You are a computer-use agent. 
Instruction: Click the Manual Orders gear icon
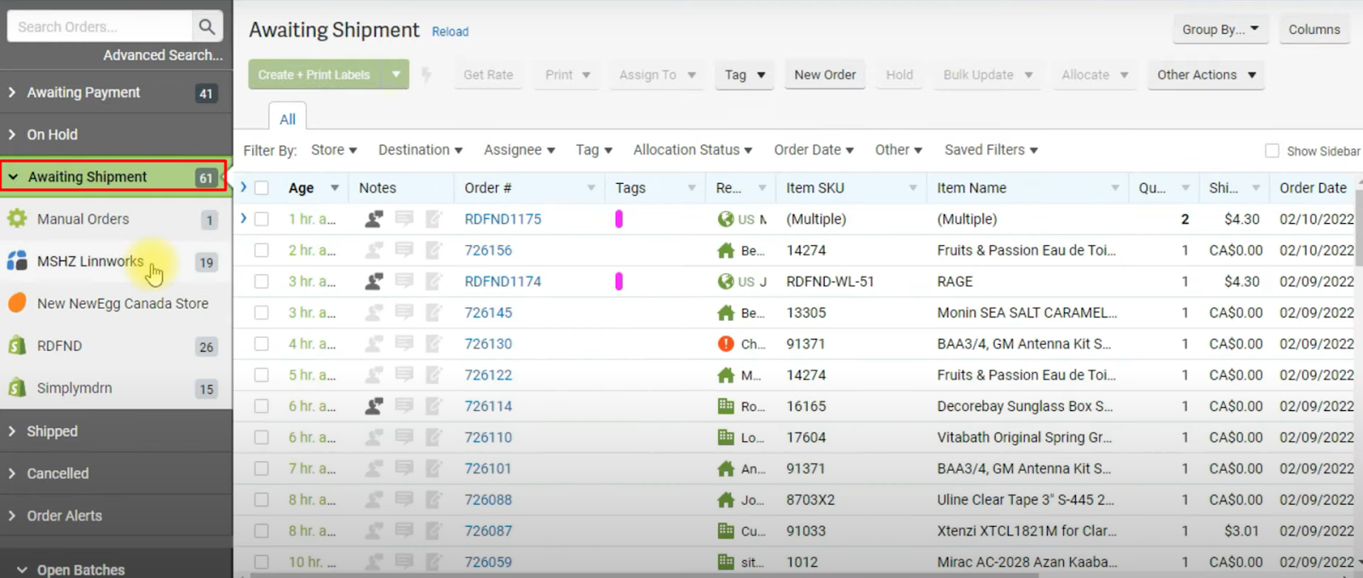tap(17, 219)
